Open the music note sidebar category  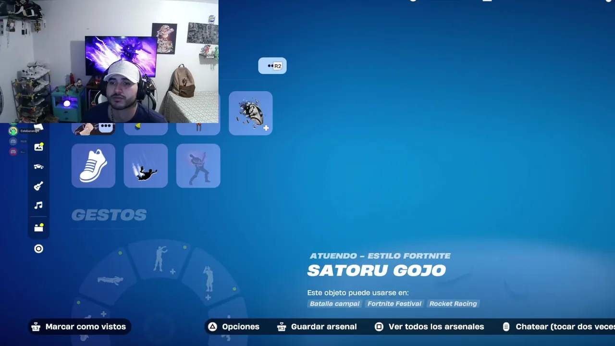(x=38, y=205)
